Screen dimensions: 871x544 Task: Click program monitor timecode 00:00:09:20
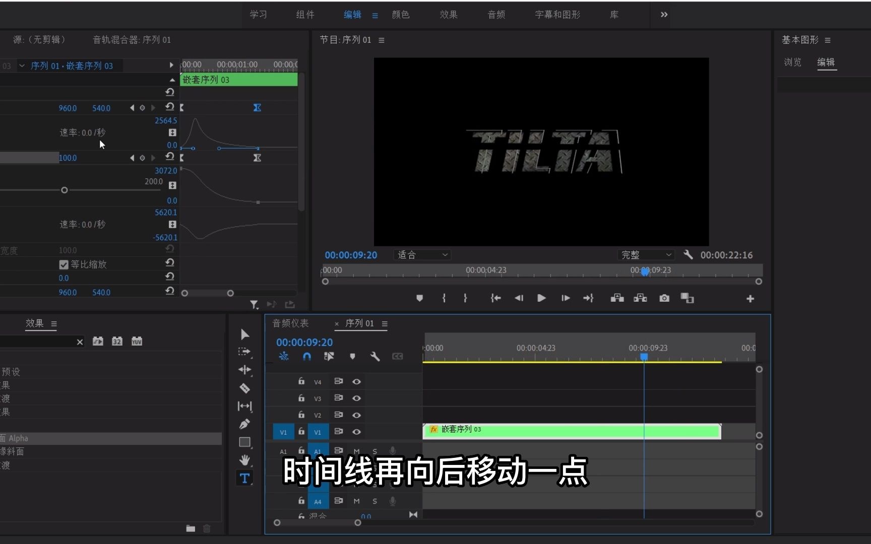(351, 255)
